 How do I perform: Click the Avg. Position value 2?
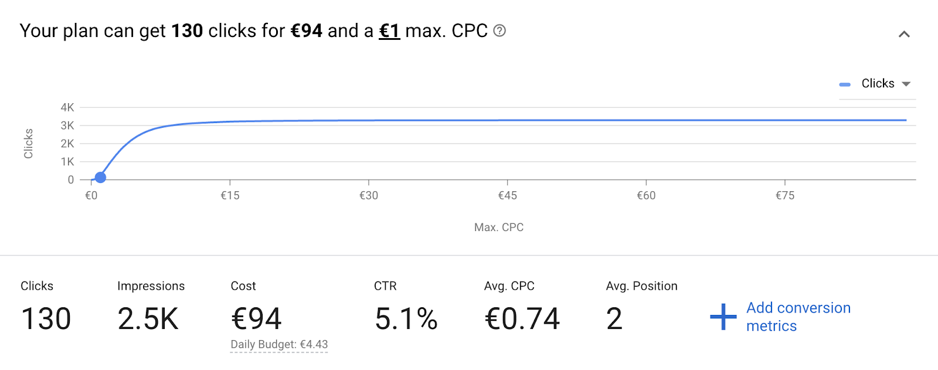pos(614,319)
